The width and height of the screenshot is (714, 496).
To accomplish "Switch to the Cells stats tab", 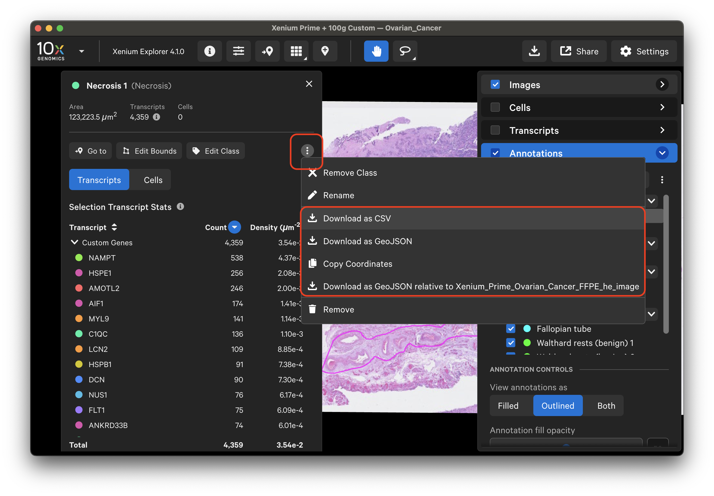I will coord(153,180).
